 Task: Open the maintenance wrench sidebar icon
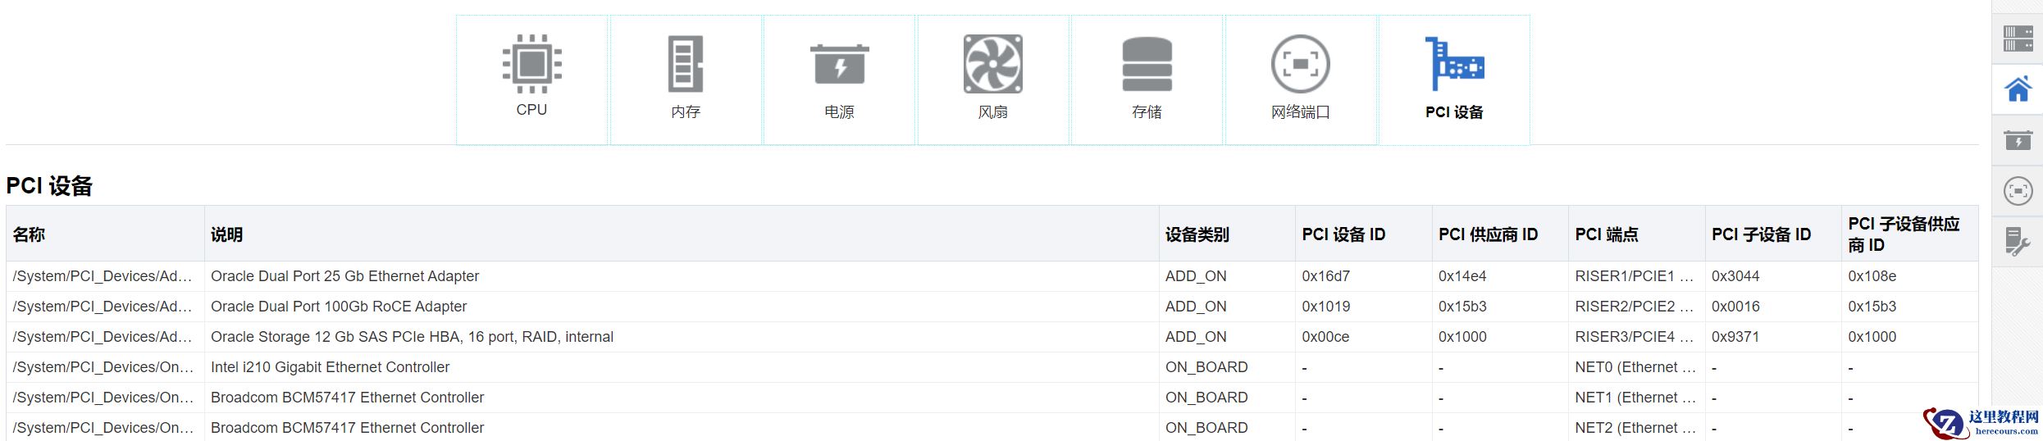pyautogui.click(x=2018, y=241)
